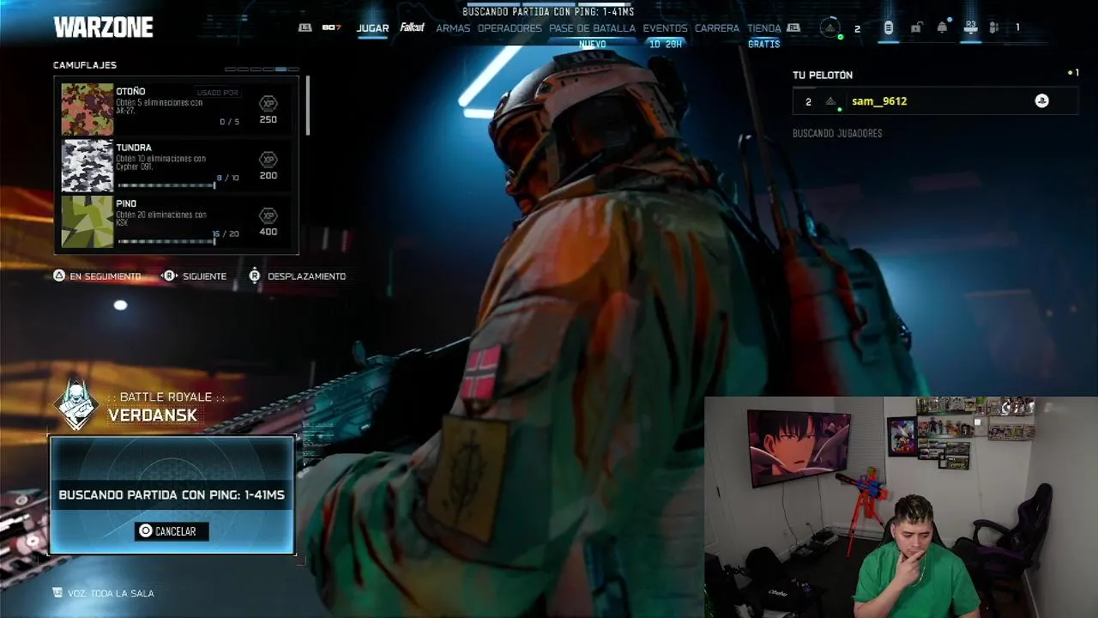Cancel matchmaking with the CANCELAR button
The image size is (1098, 618).
click(172, 531)
